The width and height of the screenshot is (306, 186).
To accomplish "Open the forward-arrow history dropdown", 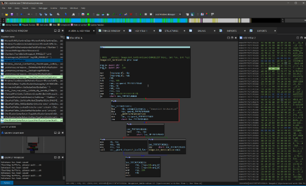I will [32, 14].
